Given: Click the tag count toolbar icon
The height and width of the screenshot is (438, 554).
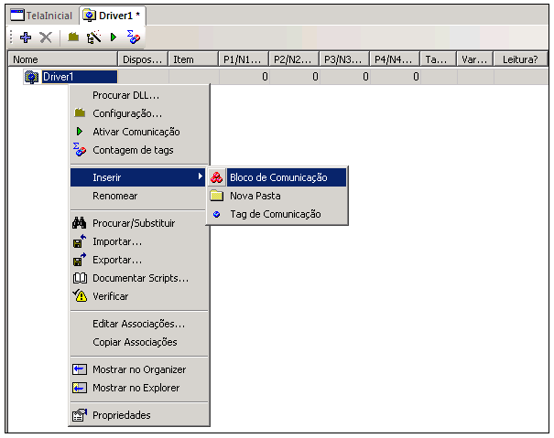Looking at the screenshot, I should tap(134, 37).
